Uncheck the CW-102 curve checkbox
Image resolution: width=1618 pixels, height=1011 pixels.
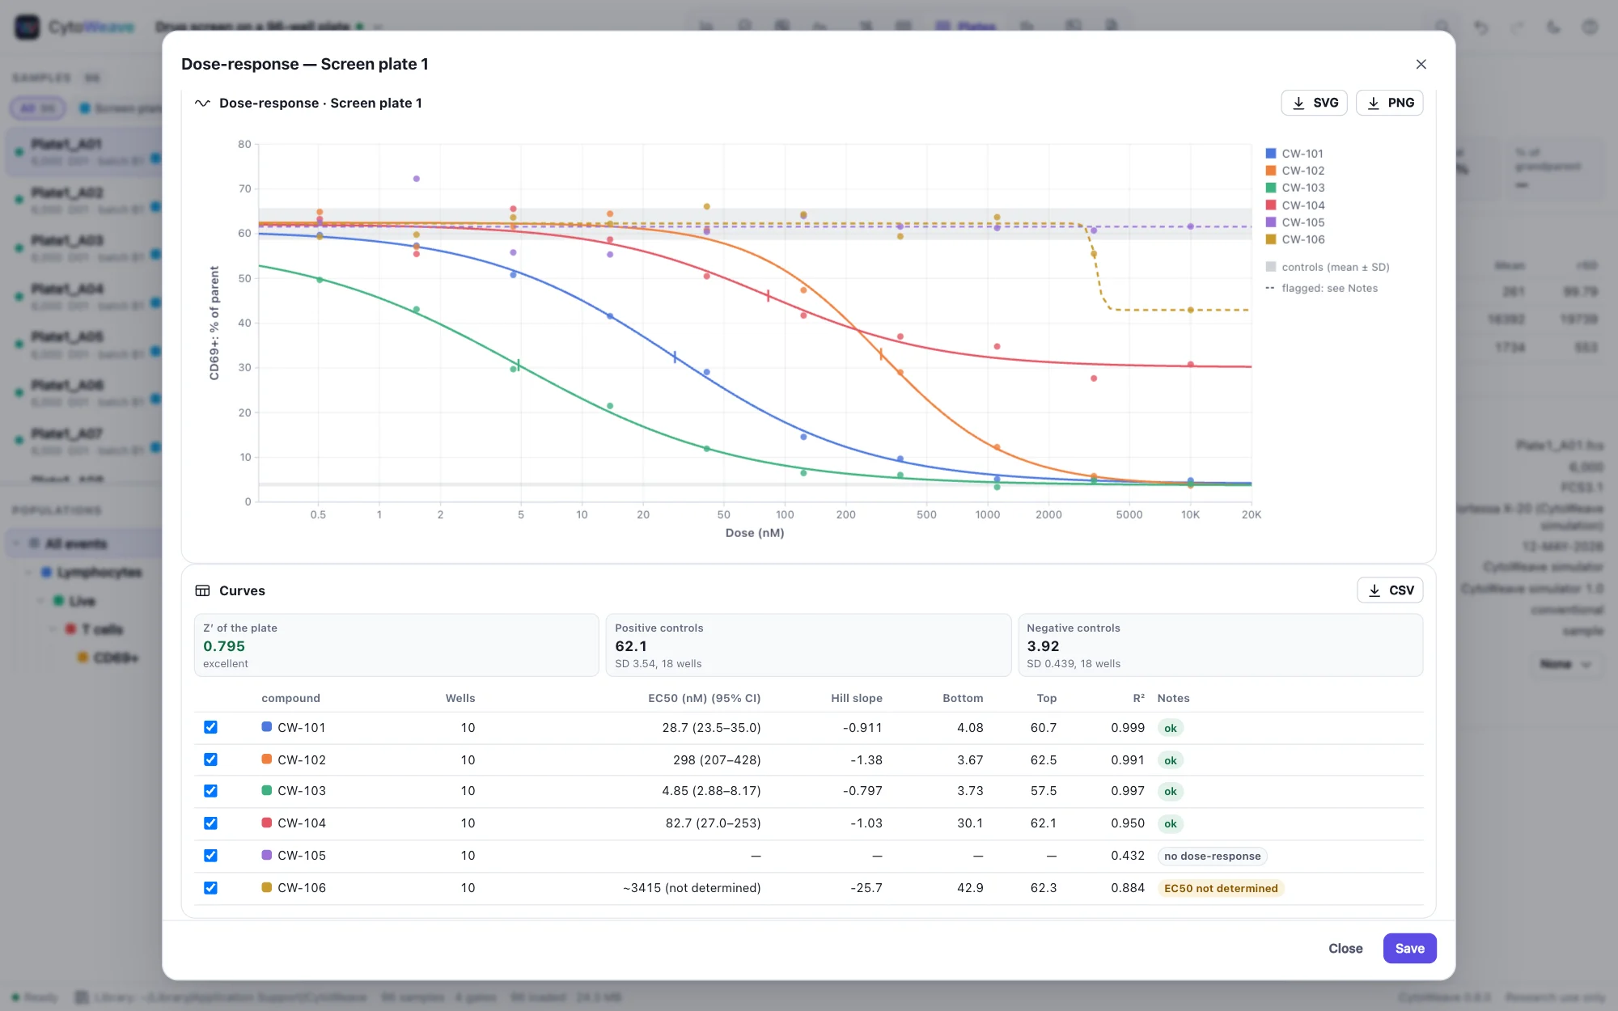[210, 759]
